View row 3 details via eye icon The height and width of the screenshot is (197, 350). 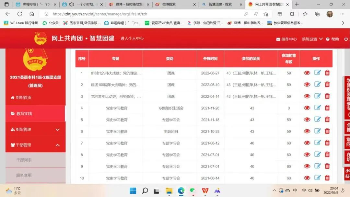pos(307,96)
